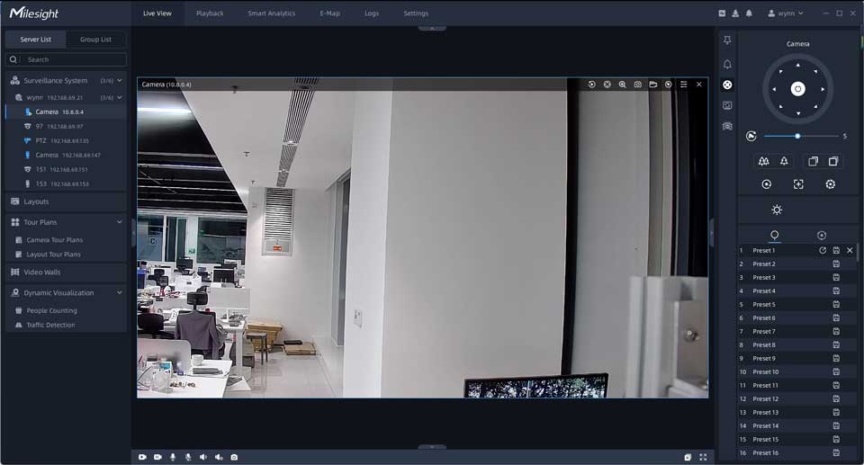This screenshot has height=465, width=864.
Task: Collapse the Tour Plans section
Action: [119, 222]
